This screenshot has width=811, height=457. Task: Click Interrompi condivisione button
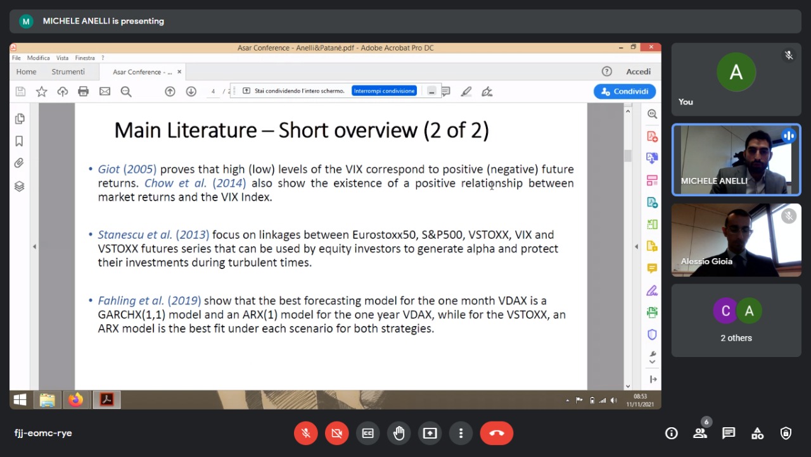385,91
